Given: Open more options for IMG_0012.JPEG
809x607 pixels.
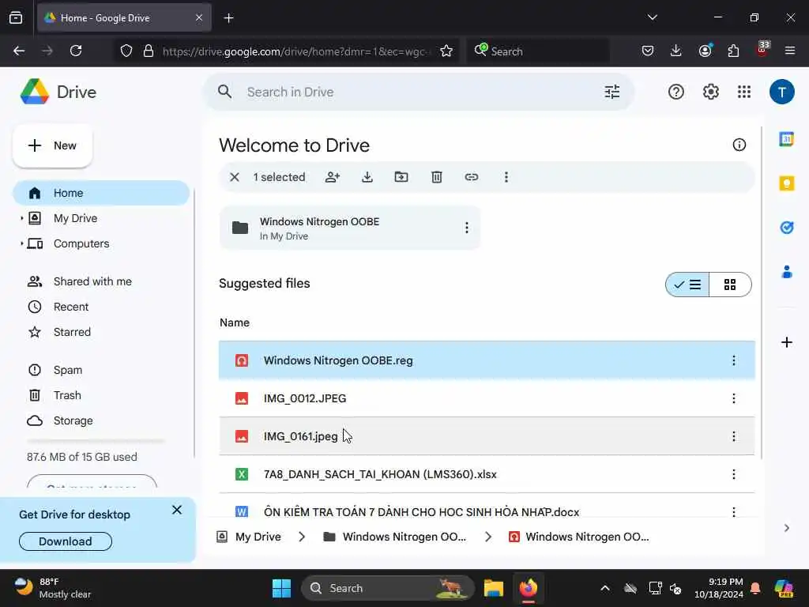Looking at the screenshot, I should point(733,398).
